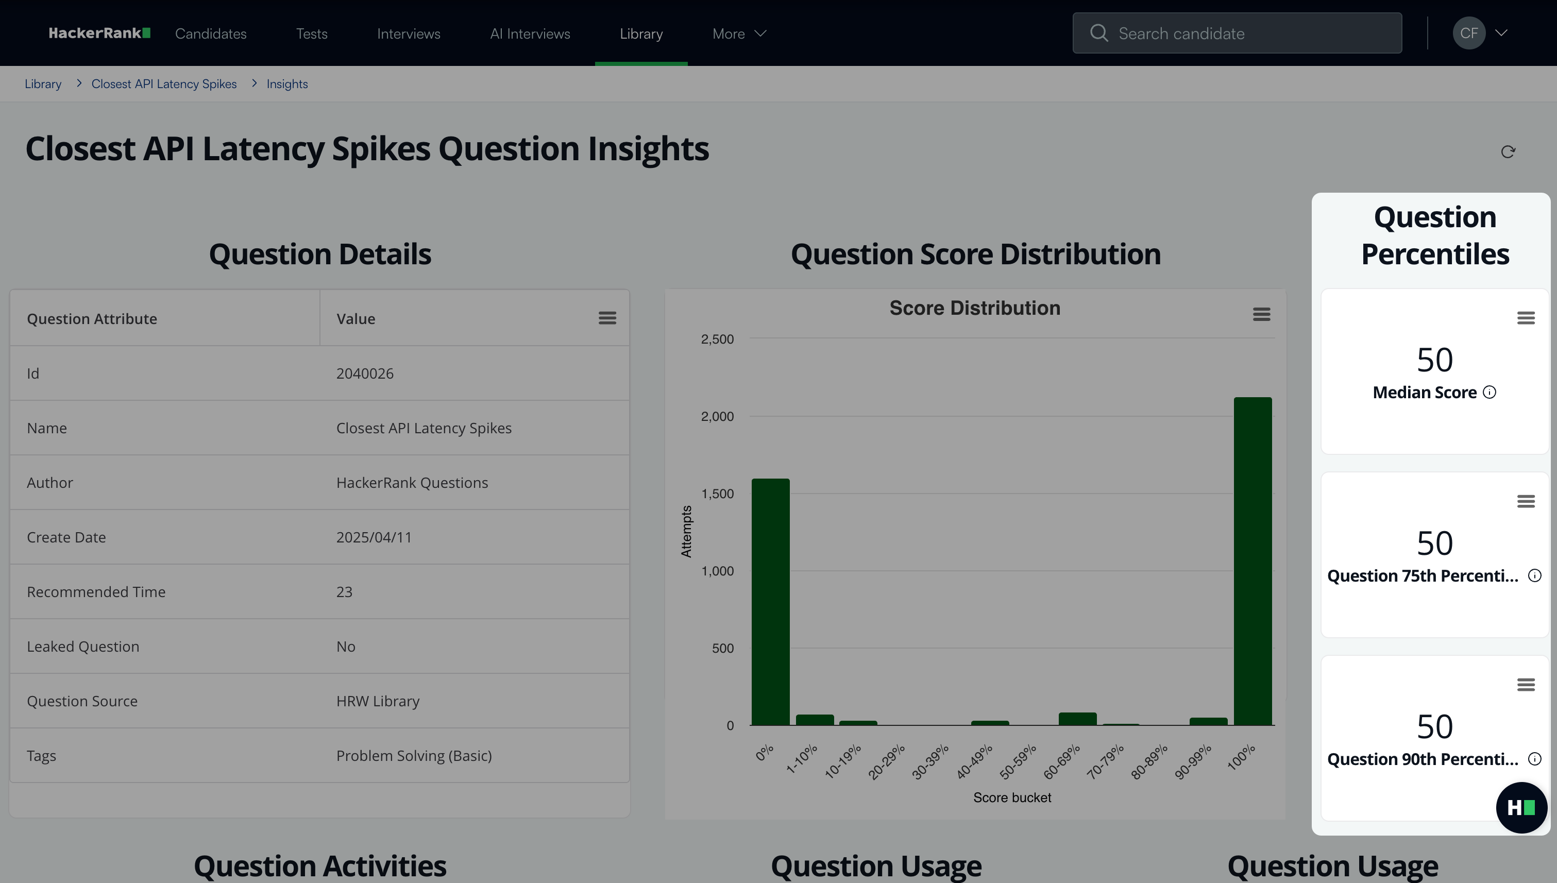Click the refresh insights icon
Image resolution: width=1557 pixels, height=883 pixels.
point(1508,151)
